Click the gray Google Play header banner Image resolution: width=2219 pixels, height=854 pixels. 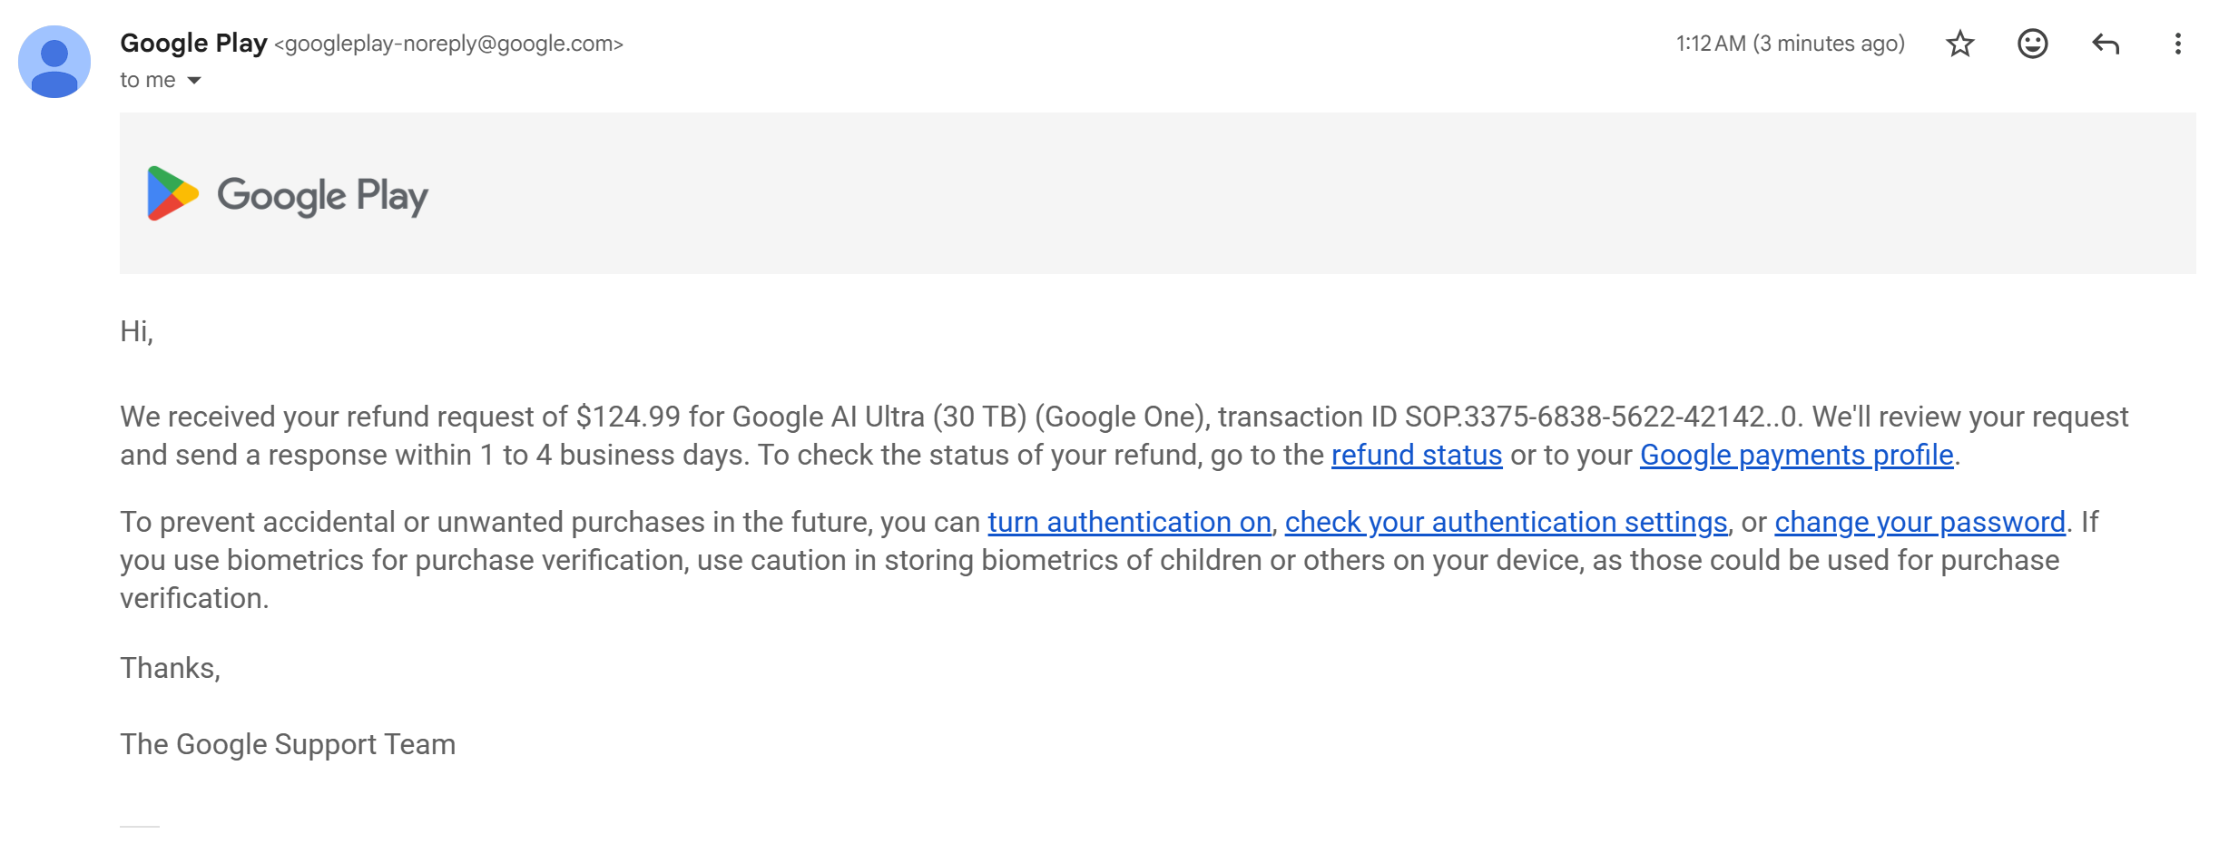(x=1158, y=193)
